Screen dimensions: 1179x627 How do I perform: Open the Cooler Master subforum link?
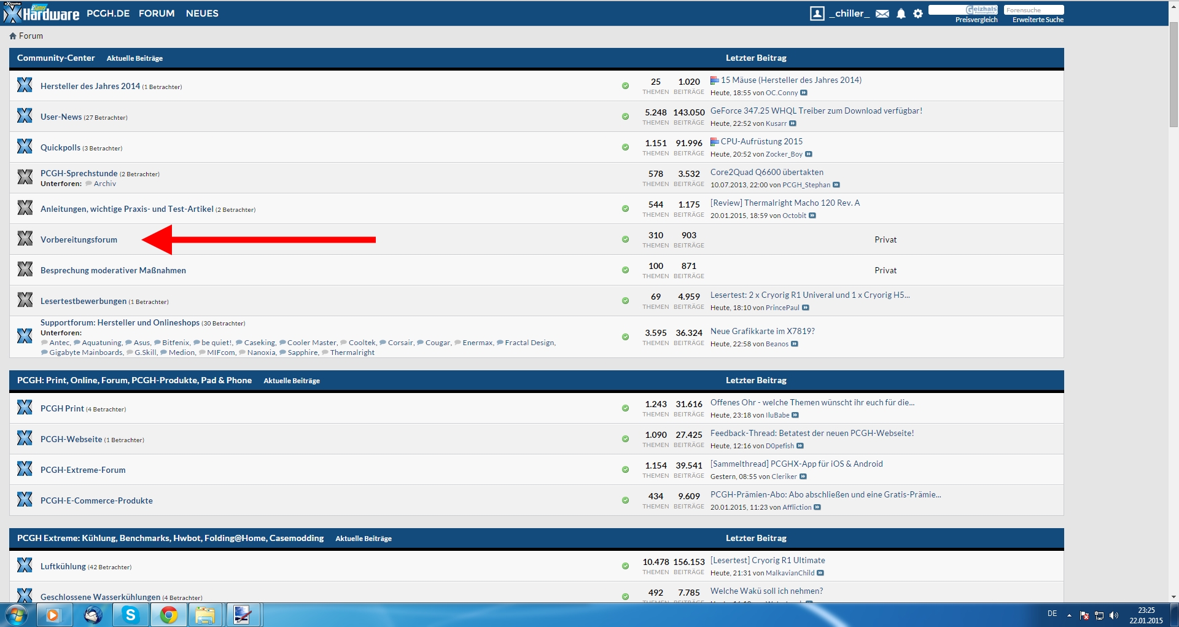[312, 343]
